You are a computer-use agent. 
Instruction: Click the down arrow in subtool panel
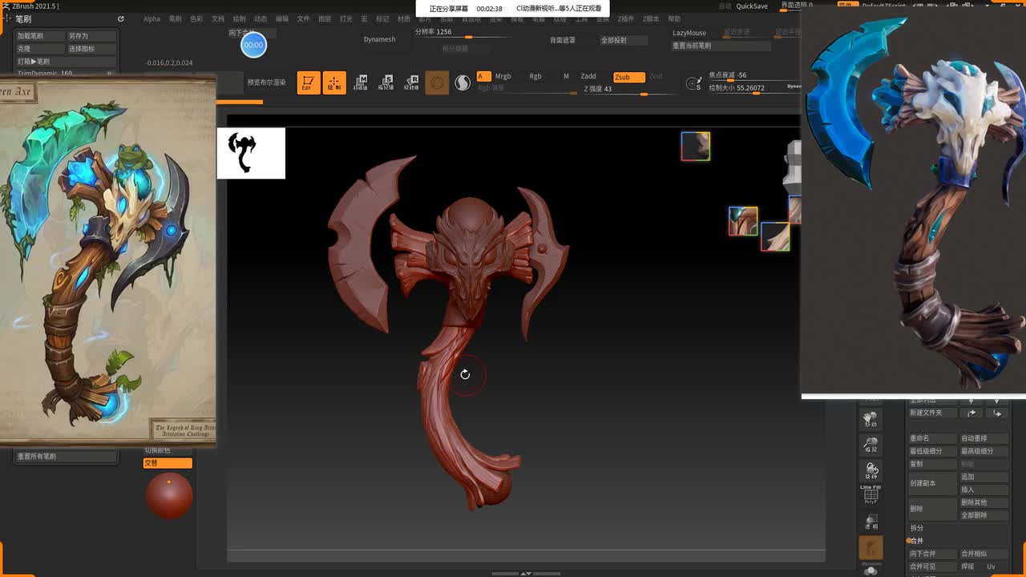pyautogui.click(x=997, y=400)
